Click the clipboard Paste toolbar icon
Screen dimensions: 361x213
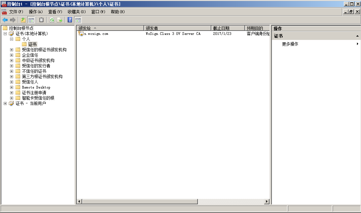tap(41, 20)
